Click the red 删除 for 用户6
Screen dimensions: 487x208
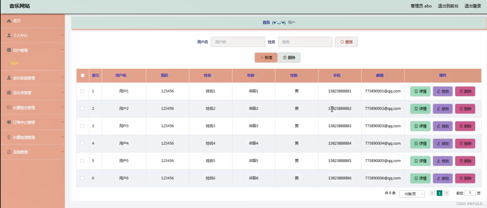[x=465, y=178]
